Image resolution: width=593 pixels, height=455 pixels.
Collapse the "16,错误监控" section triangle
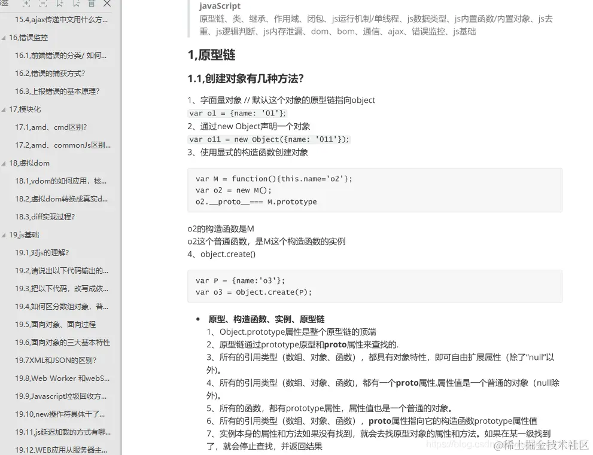[x=4, y=37]
